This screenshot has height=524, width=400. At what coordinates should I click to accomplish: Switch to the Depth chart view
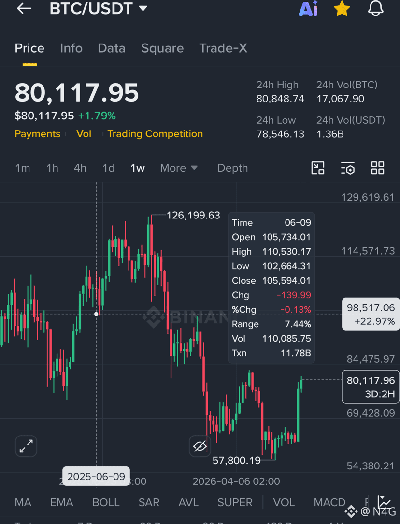coord(233,168)
